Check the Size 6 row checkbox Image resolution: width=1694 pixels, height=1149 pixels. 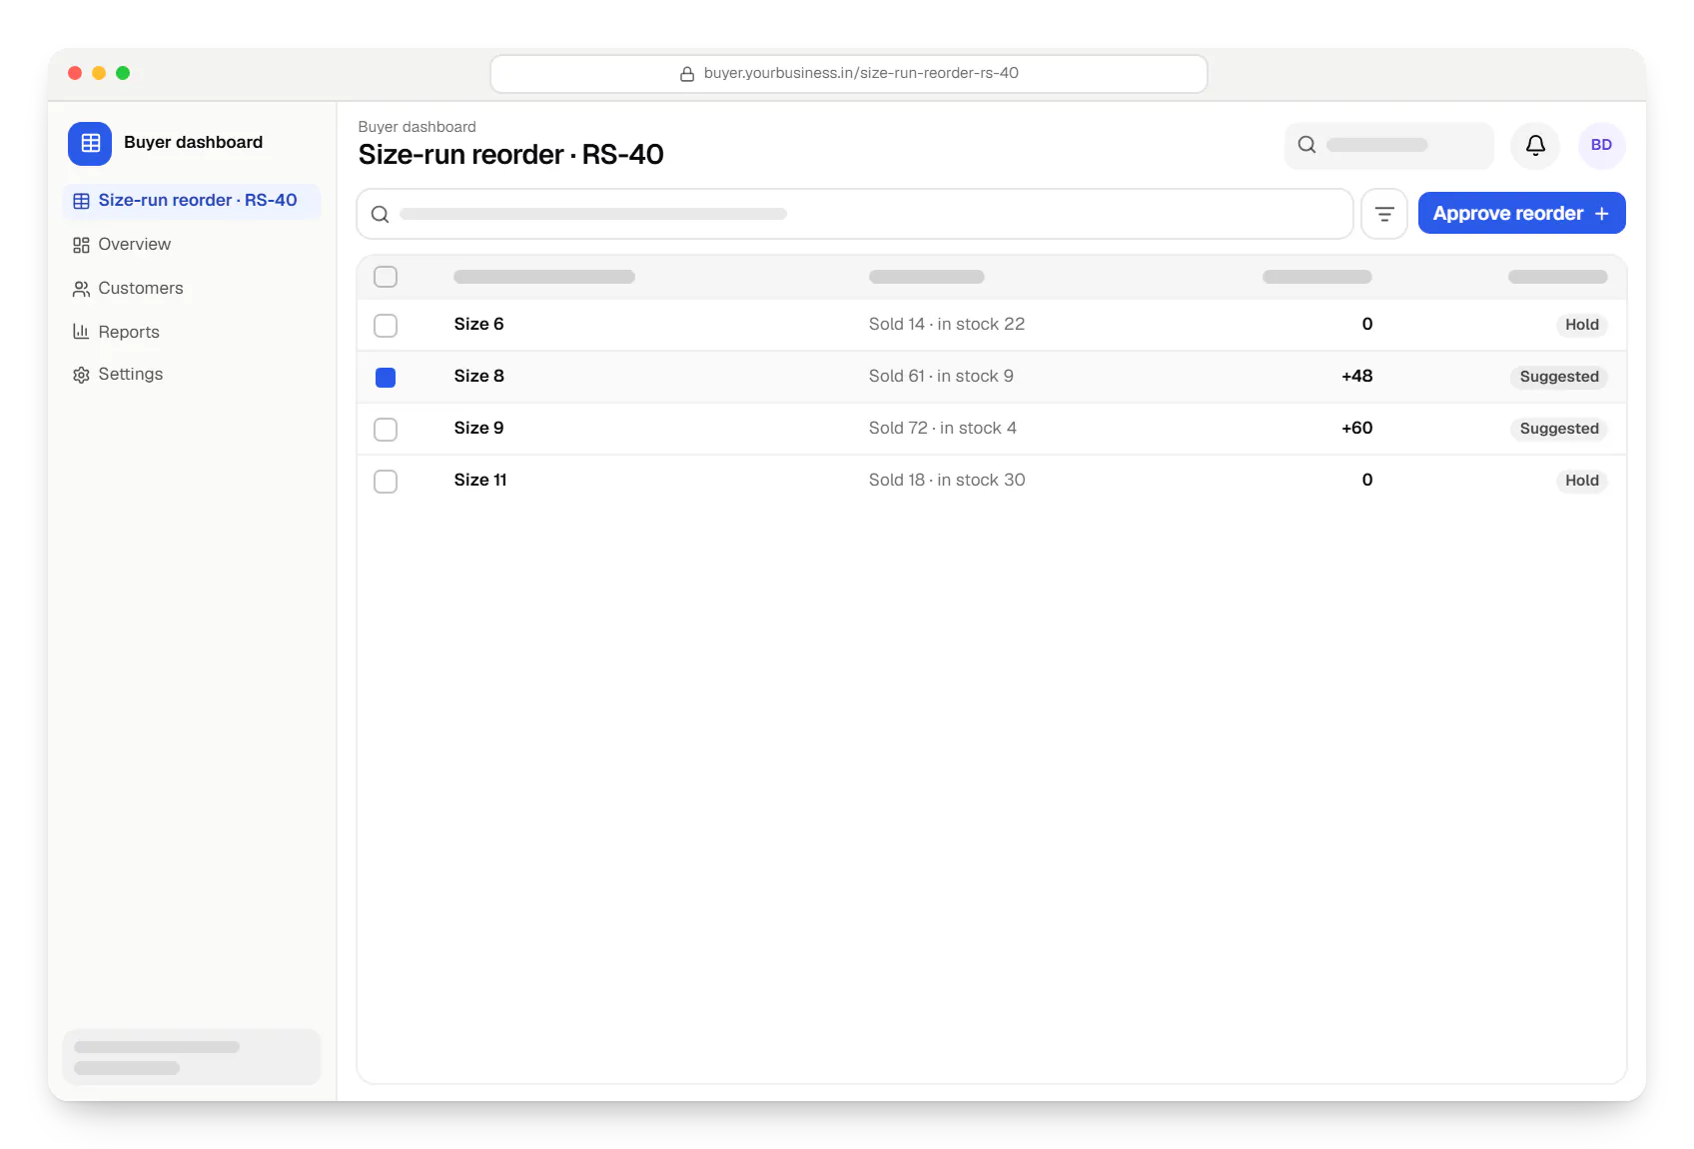tap(386, 326)
